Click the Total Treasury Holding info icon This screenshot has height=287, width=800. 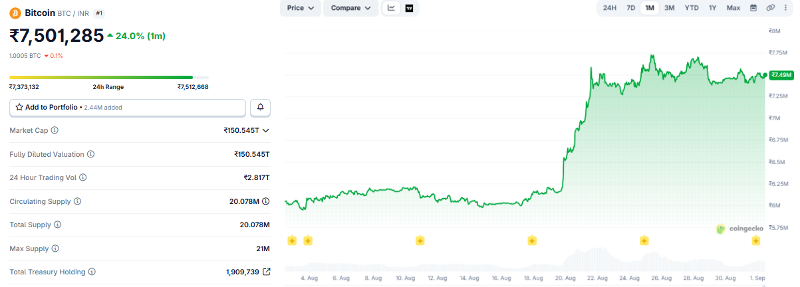[92, 272]
